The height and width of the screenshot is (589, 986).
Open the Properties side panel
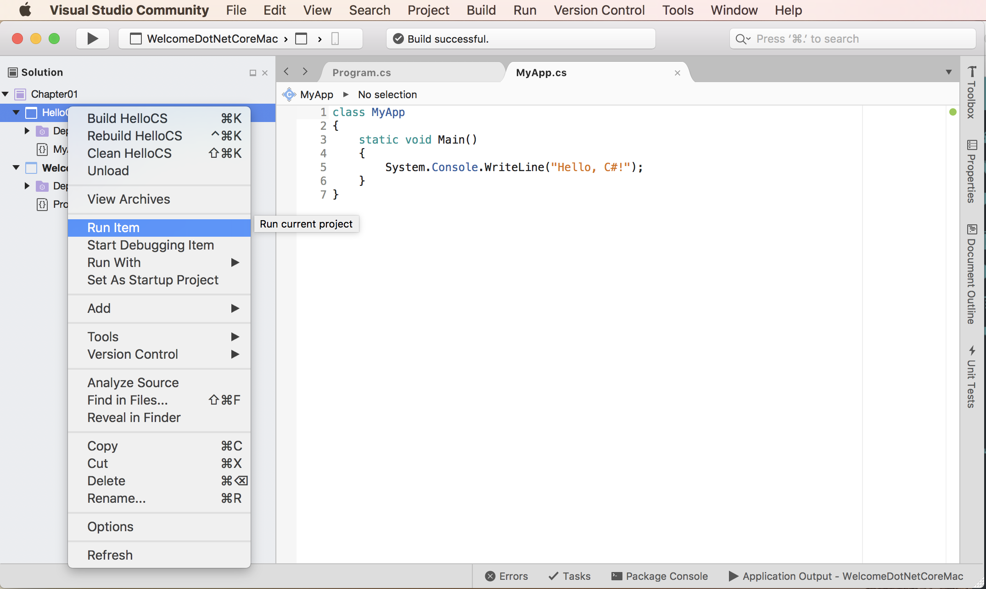point(972,171)
